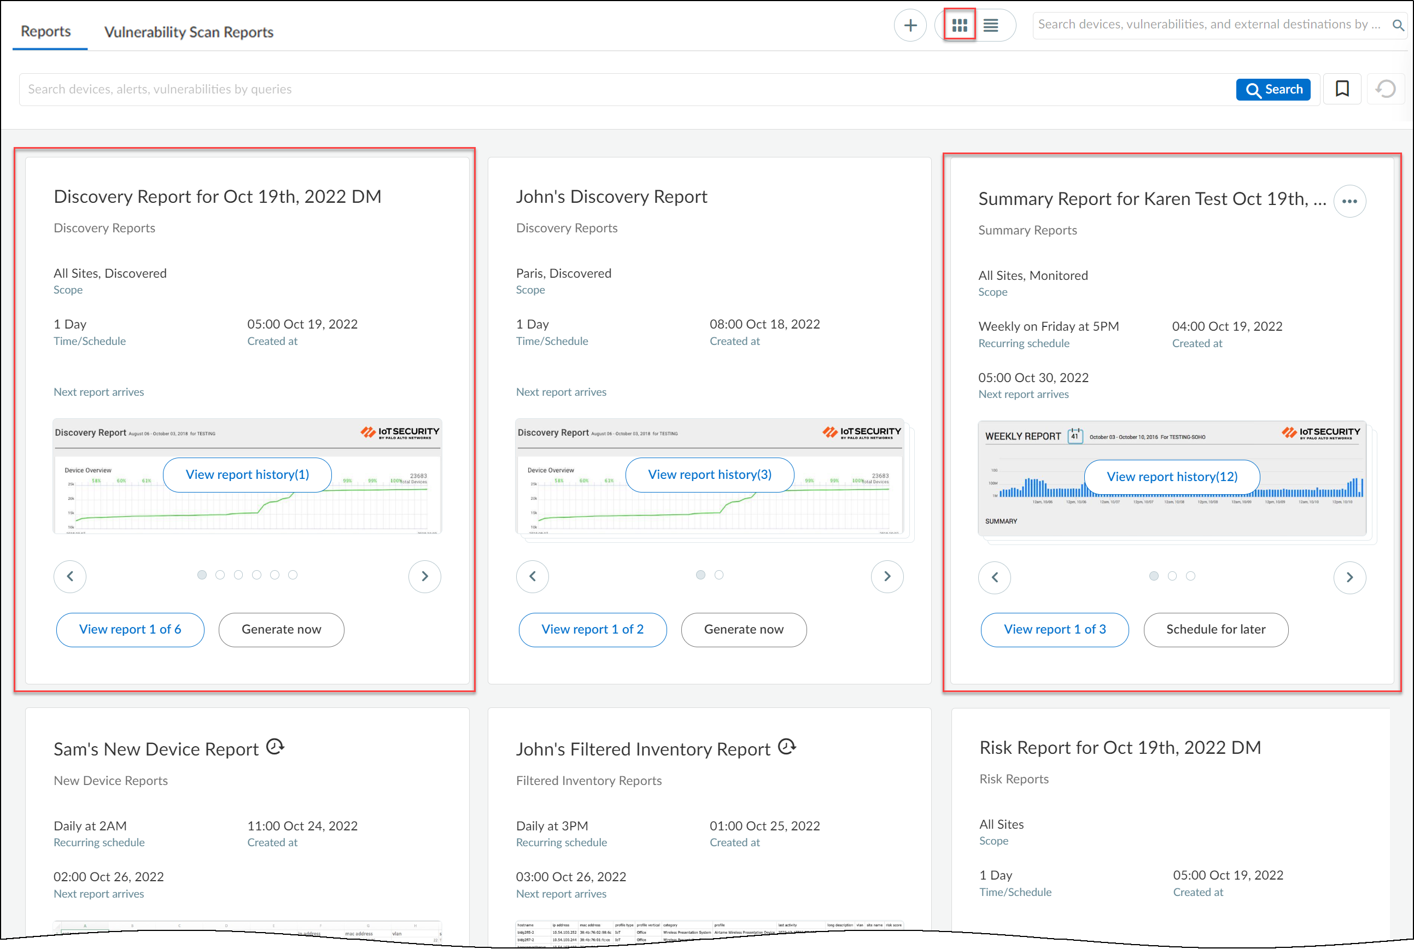The image size is (1414, 949).
Task: Go to previous slide on Karen Summary Report
Action: tap(995, 577)
